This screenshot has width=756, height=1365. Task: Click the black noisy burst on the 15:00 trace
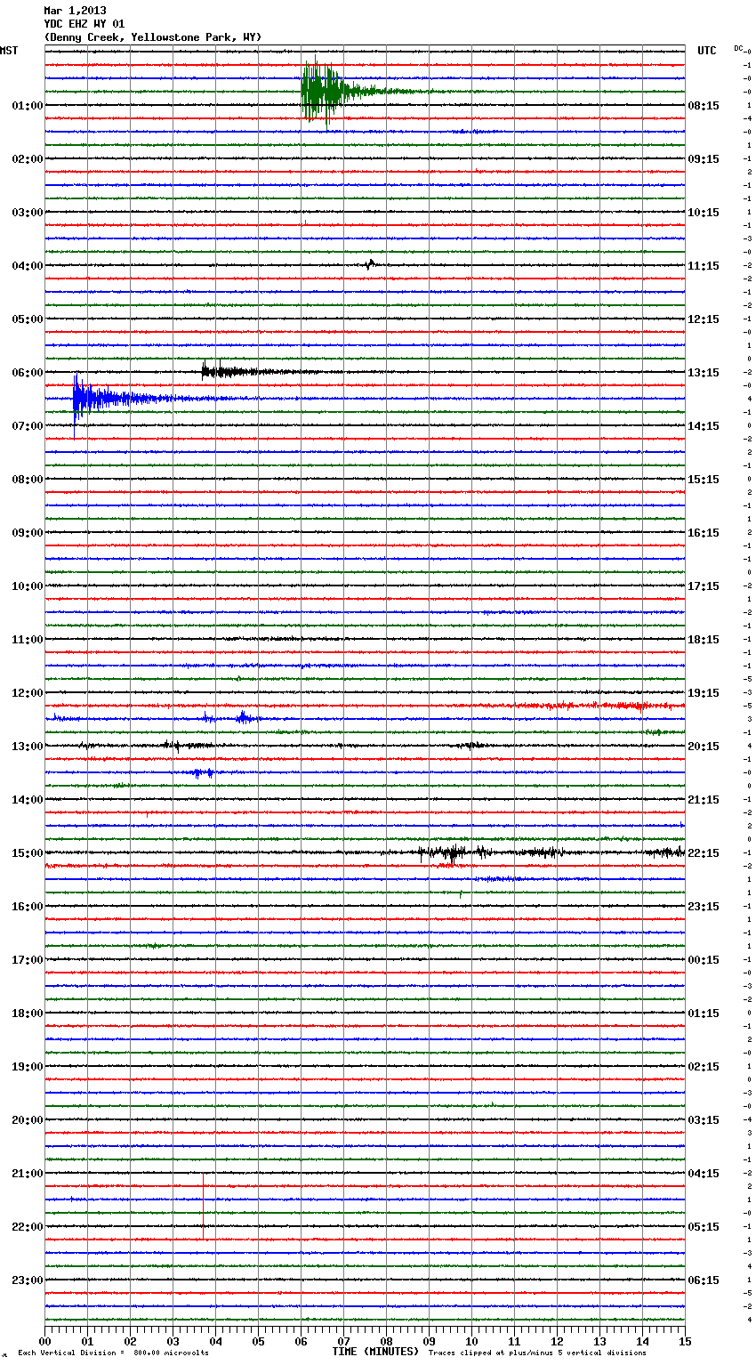coord(454,853)
